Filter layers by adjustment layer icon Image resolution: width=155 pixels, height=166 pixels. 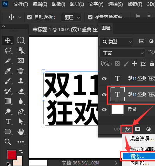point(151,41)
